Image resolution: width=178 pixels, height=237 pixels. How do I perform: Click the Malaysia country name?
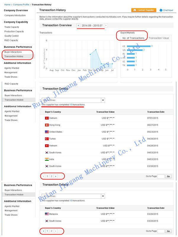click(x=54, y=214)
